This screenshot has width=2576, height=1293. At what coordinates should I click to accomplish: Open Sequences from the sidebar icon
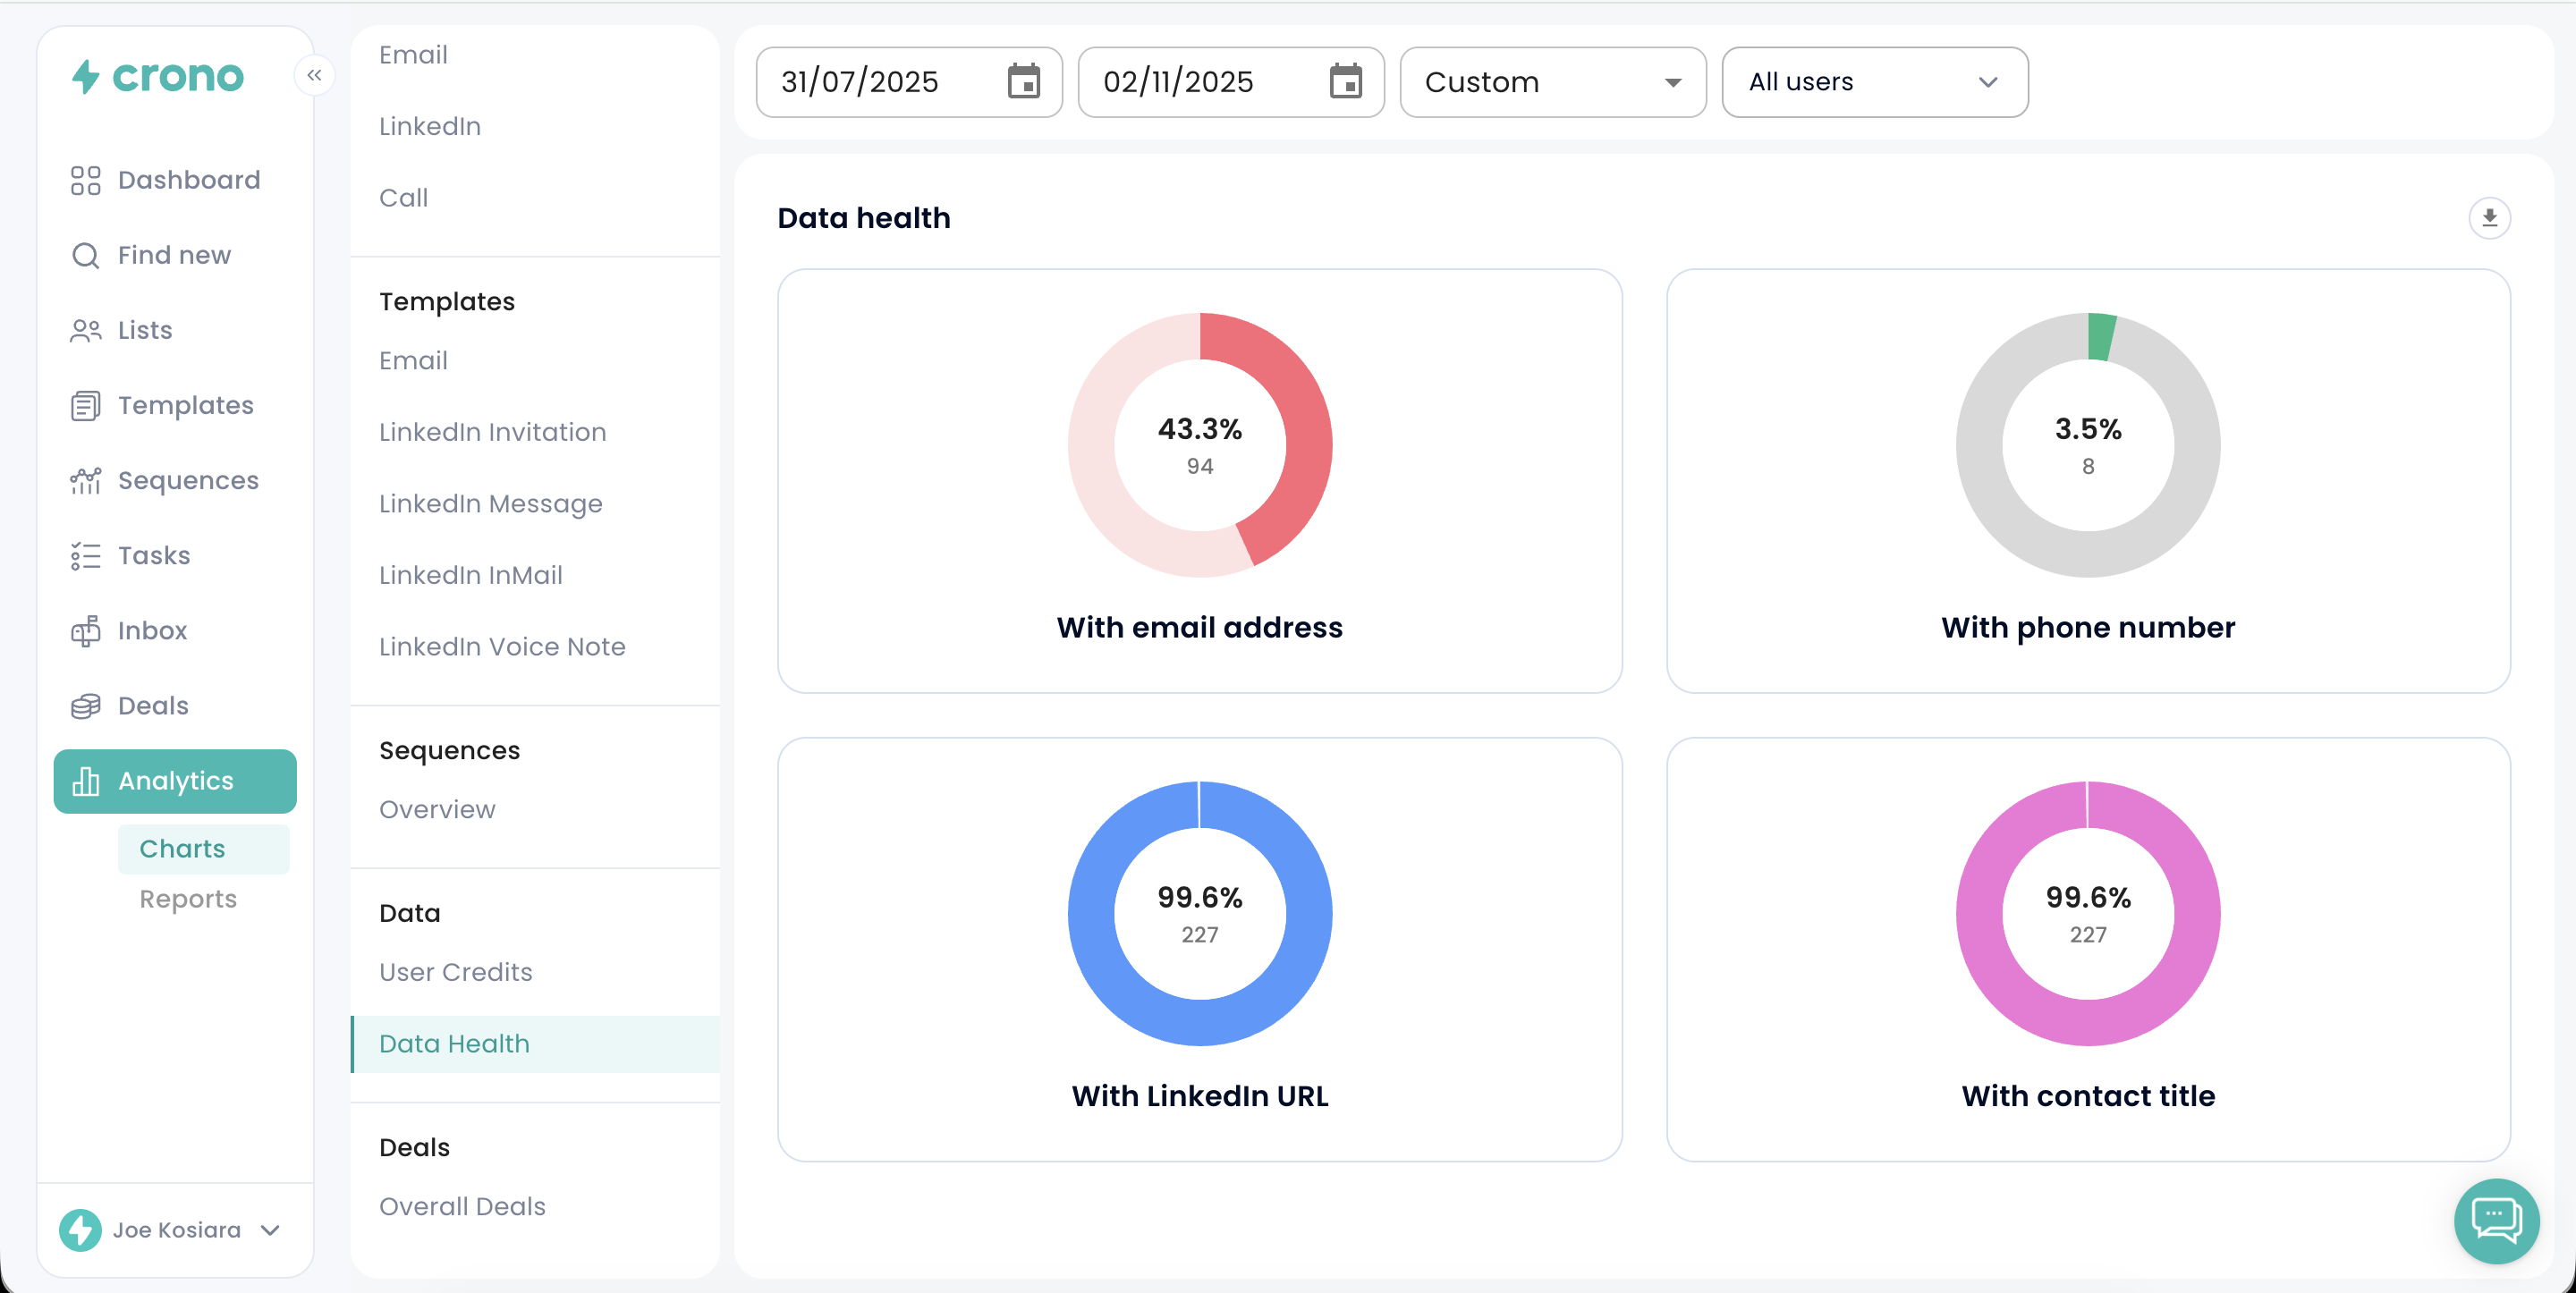[86, 481]
